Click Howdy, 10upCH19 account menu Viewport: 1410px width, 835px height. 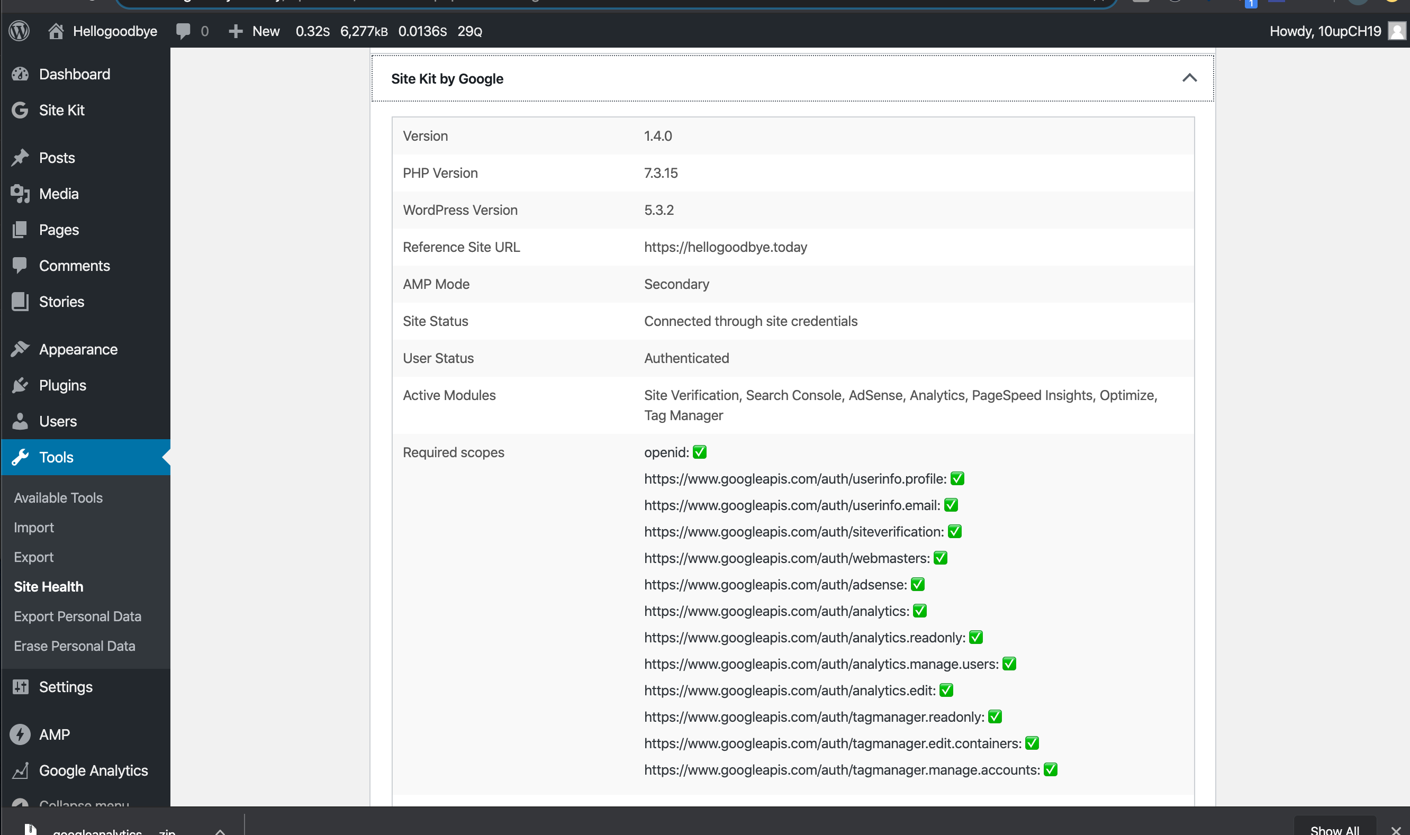(x=1326, y=31)
